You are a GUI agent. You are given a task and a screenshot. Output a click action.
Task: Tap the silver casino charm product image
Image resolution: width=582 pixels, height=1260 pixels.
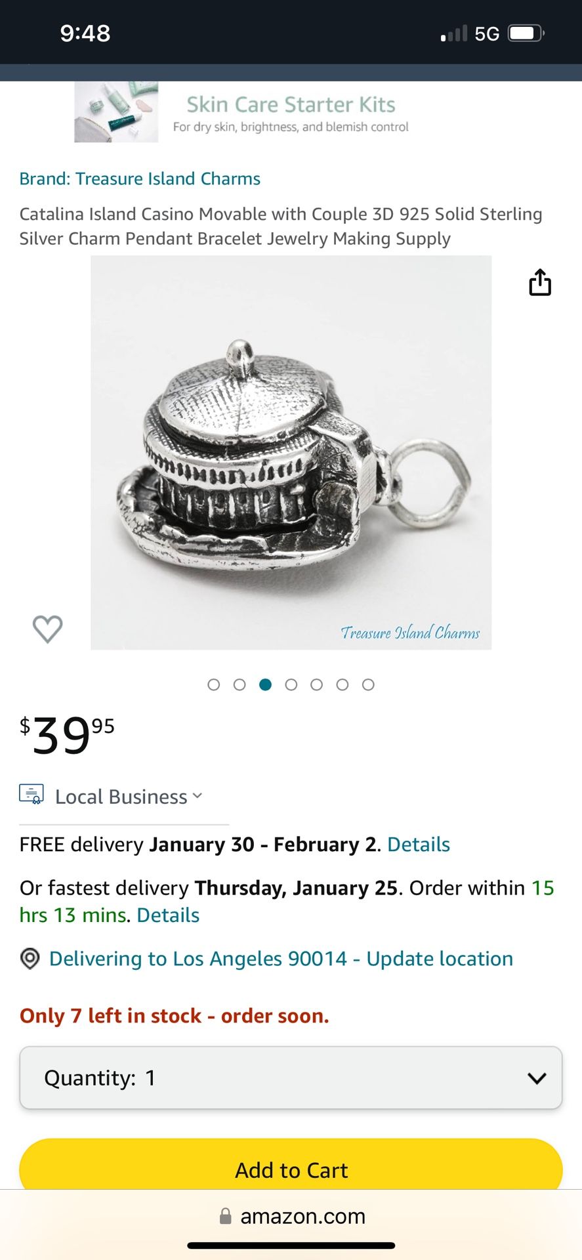(x=291, y=452)
